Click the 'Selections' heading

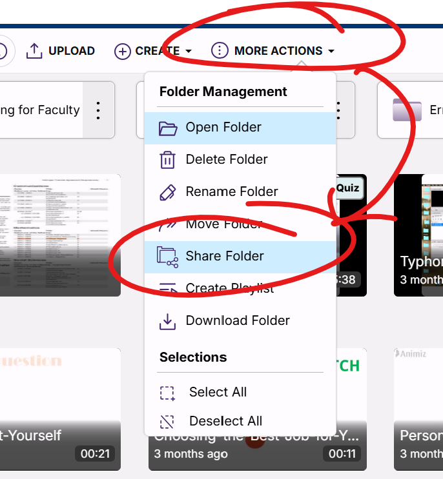point(193,357)
